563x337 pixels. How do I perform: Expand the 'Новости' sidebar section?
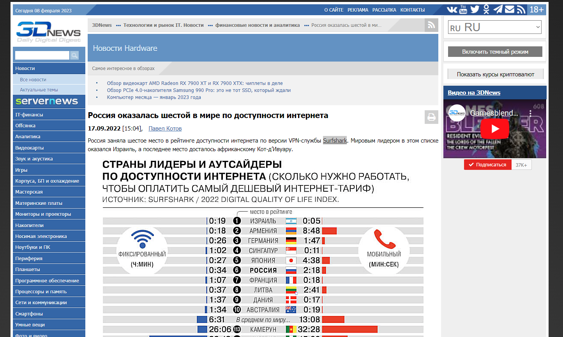pos(49,69)
